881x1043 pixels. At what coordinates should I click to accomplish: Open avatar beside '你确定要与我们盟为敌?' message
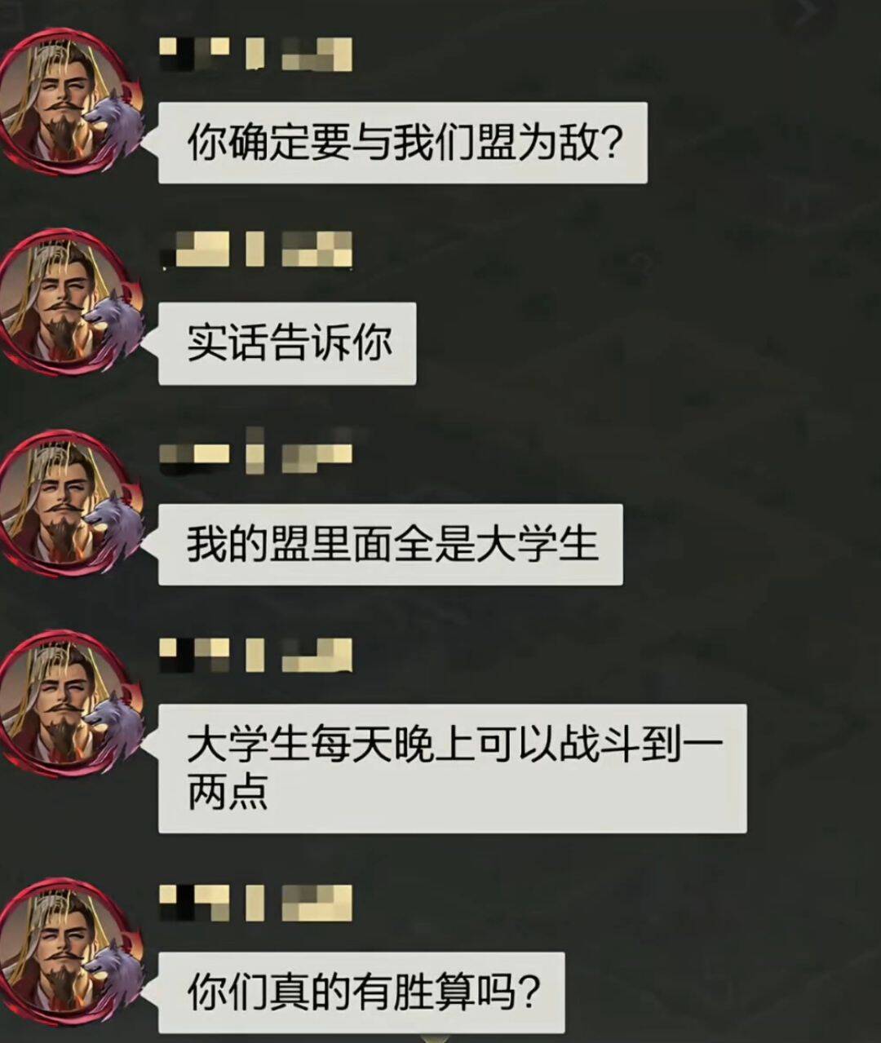72,102
